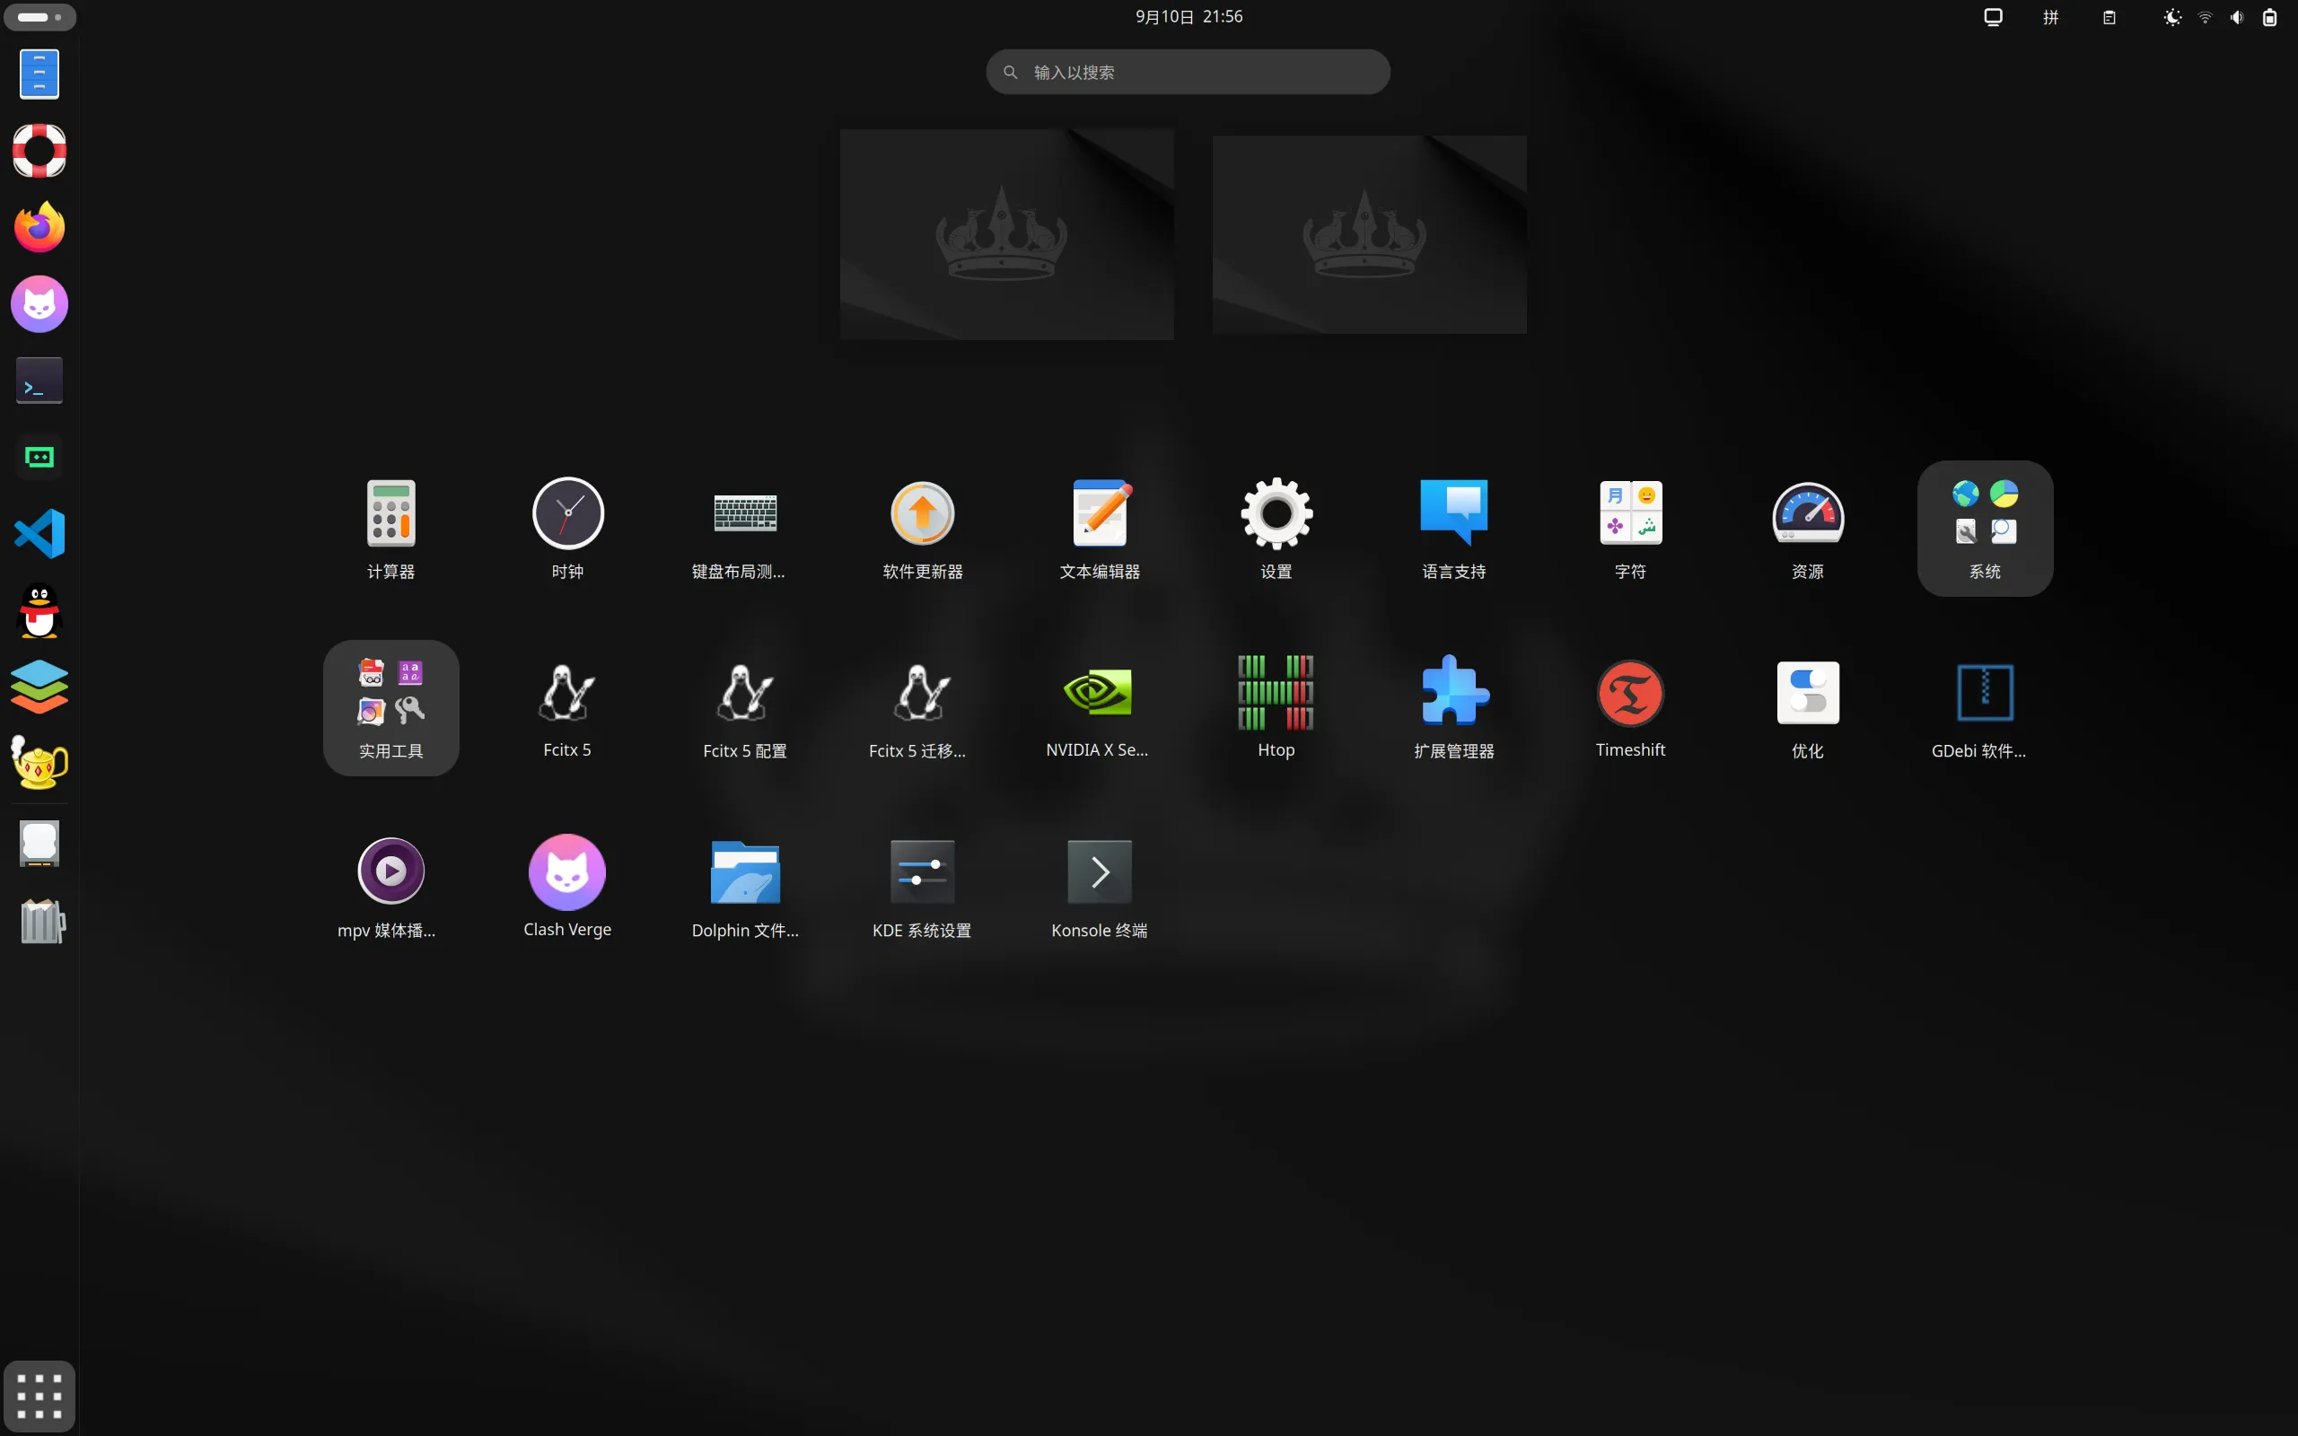Open the green monitor icon in the dock

tap(39, 457)
